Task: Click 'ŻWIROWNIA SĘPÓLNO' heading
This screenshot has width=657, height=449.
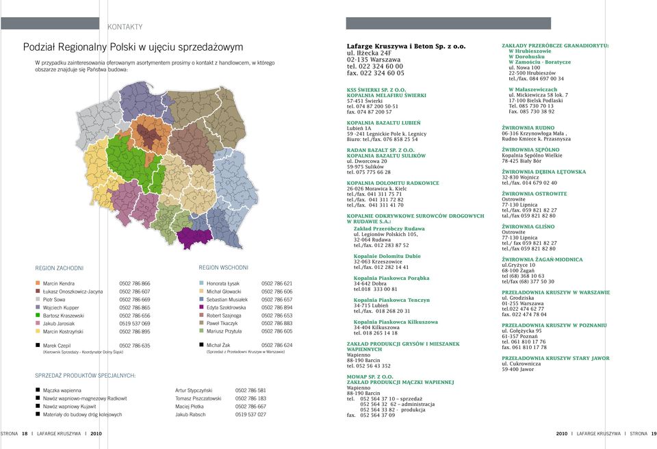Action: click(530, 150)
